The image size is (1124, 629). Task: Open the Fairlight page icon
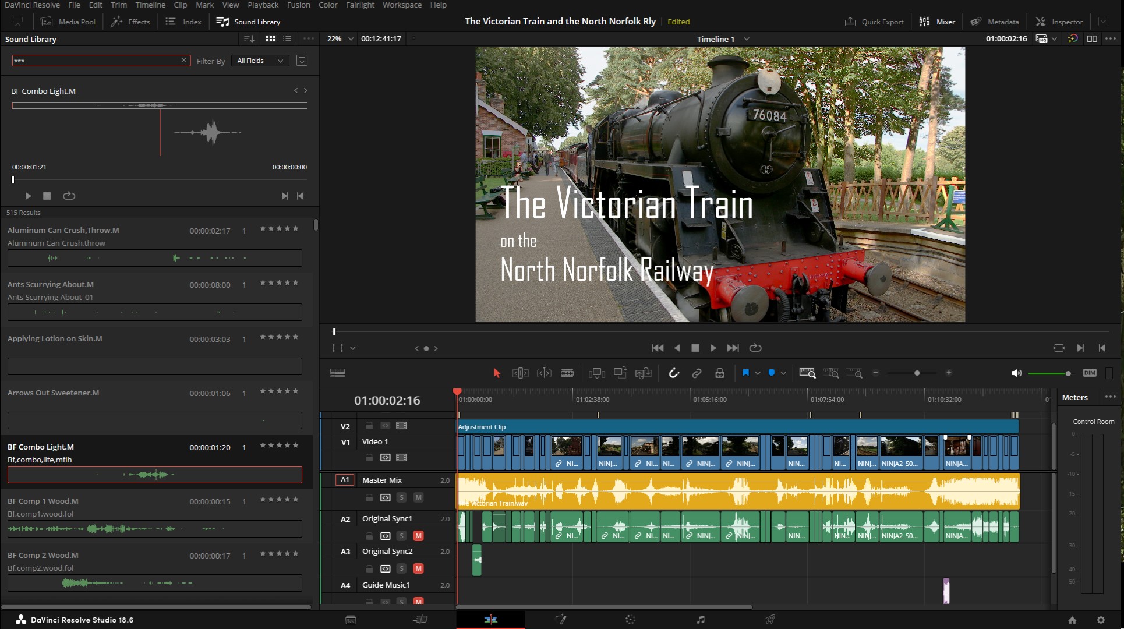(701, 620)
